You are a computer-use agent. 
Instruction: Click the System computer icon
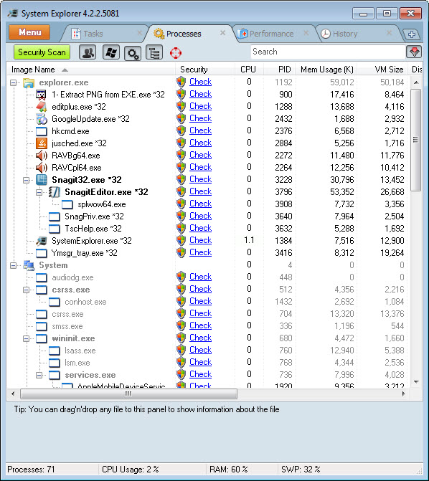(x=29, y=265)
